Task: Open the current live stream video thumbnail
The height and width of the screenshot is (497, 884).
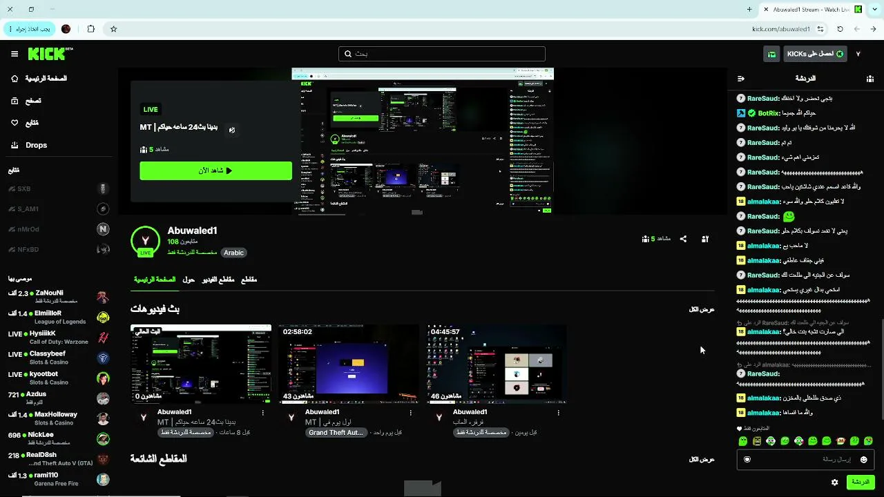Action: [200, 364]
